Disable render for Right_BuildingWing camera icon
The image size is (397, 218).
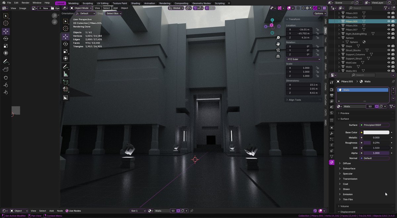[x=393, y=34]
